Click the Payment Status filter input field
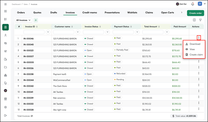Screen dimensions: 208x122 coord(123,32)
